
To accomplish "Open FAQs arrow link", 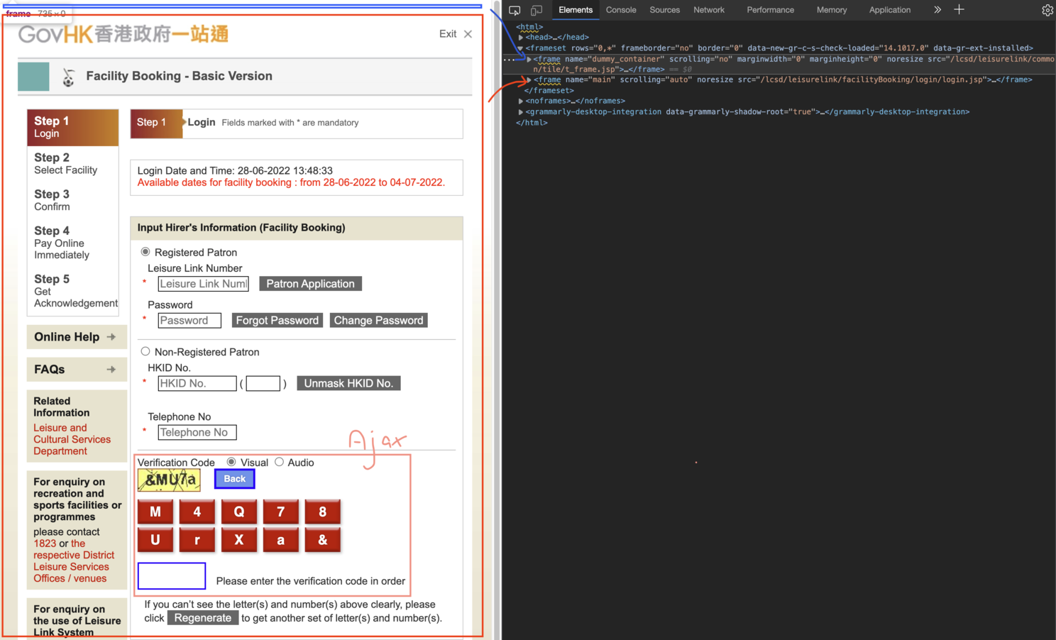I will [x=111, y=370].
